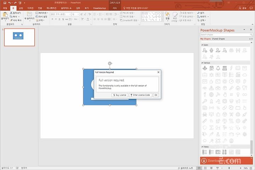Collapse the Users category
The width and height of the screenshot is (255, 170).
pos(202,45)
